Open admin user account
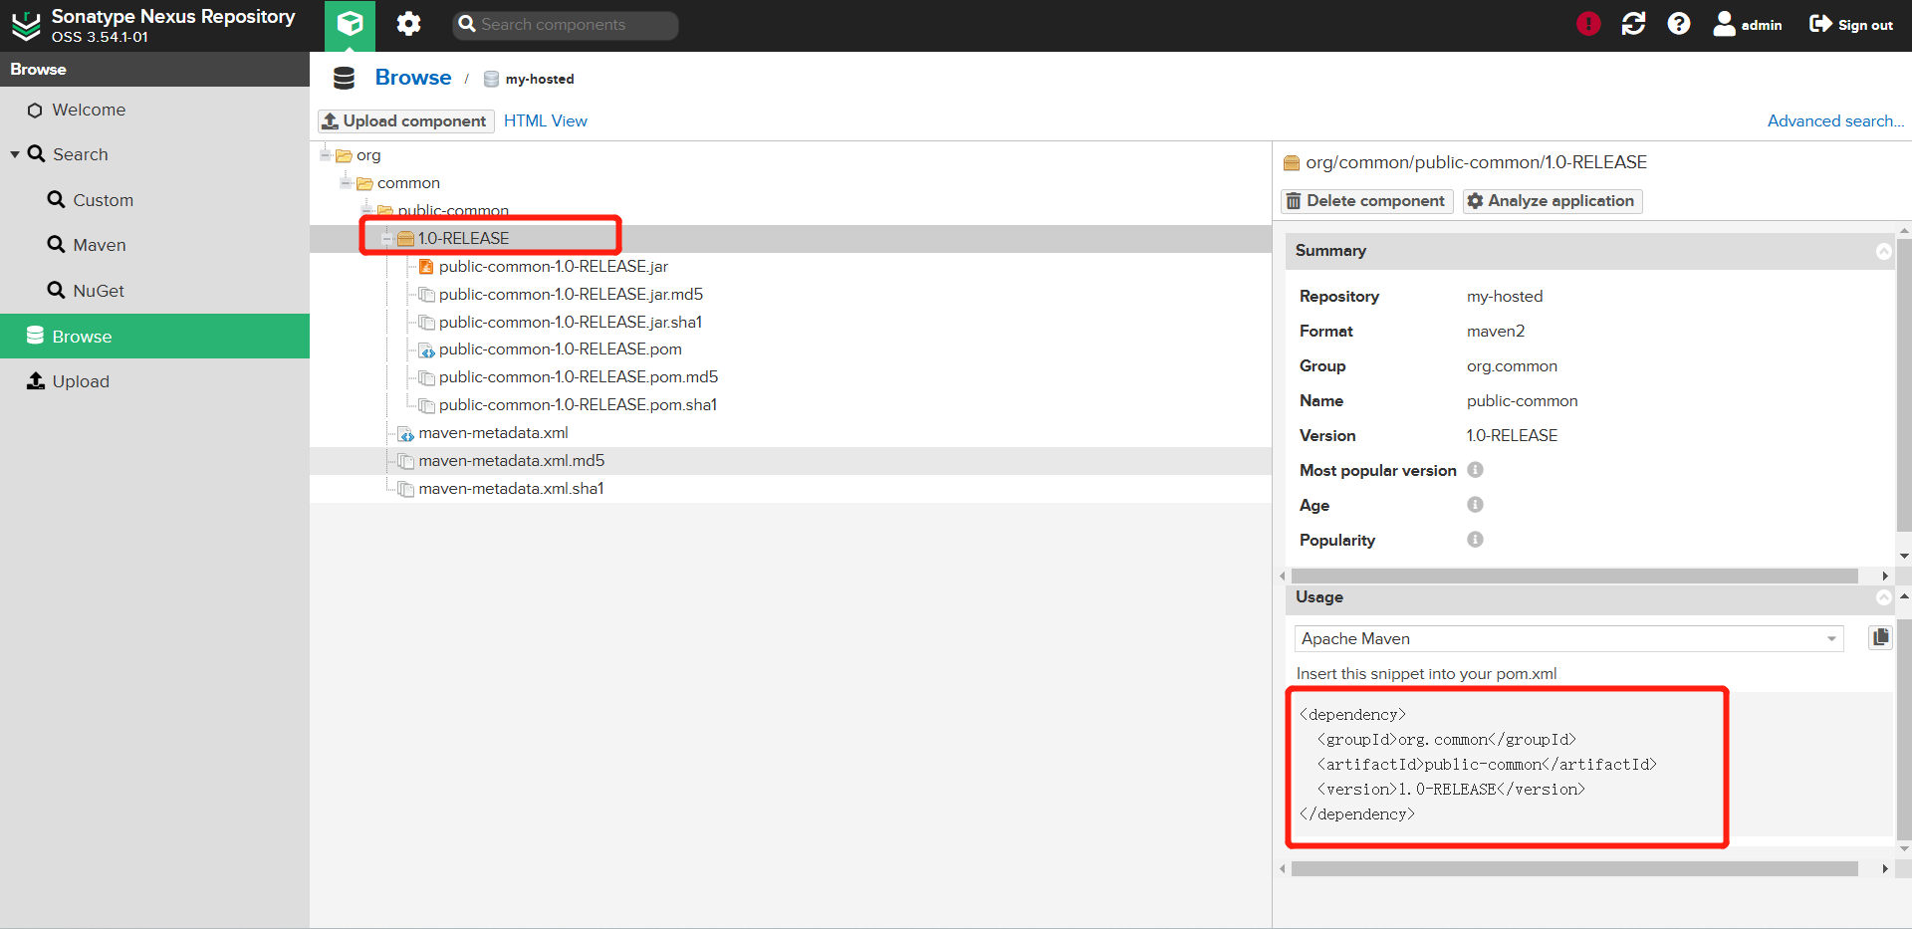Viewport: 1912px width, 929px height. coord(1748,25)
